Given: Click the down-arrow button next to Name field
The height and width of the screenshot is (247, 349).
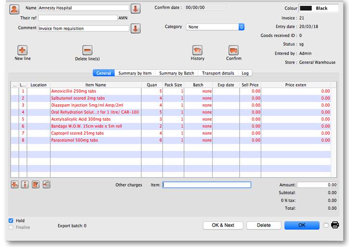Looking at the screenshot, I should 135,9.
